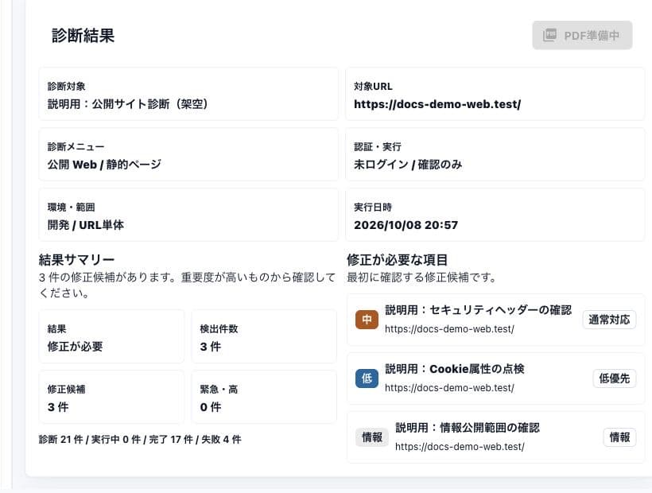
Task: Click the 検出件数 card showing 3 件
Action: [264, 336]
